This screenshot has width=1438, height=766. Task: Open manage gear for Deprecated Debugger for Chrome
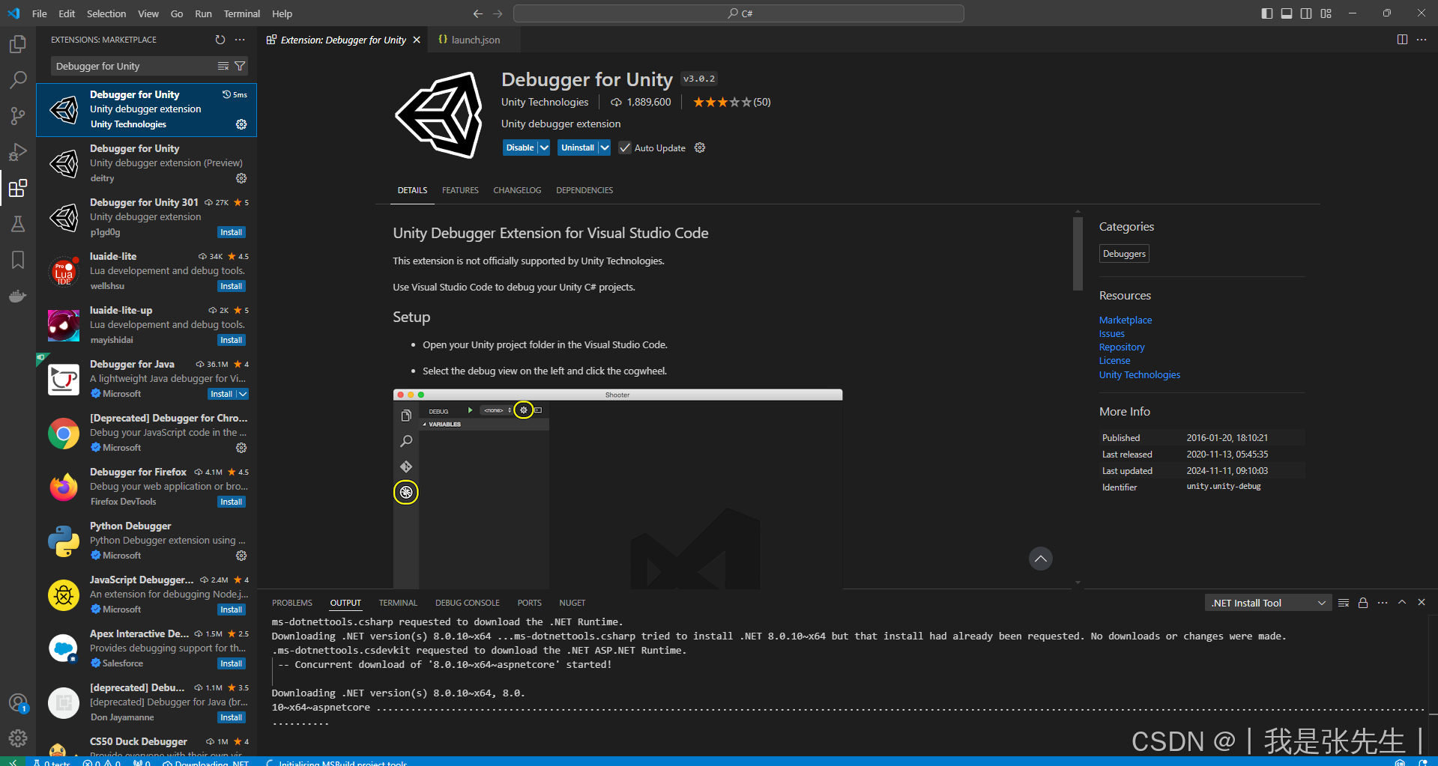click(241, 448)
